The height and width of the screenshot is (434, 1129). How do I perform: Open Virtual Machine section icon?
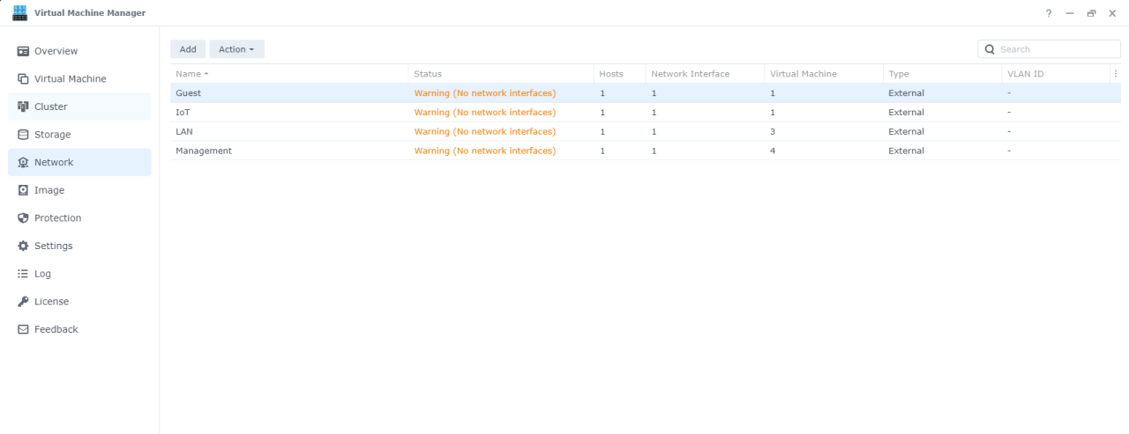24,79
